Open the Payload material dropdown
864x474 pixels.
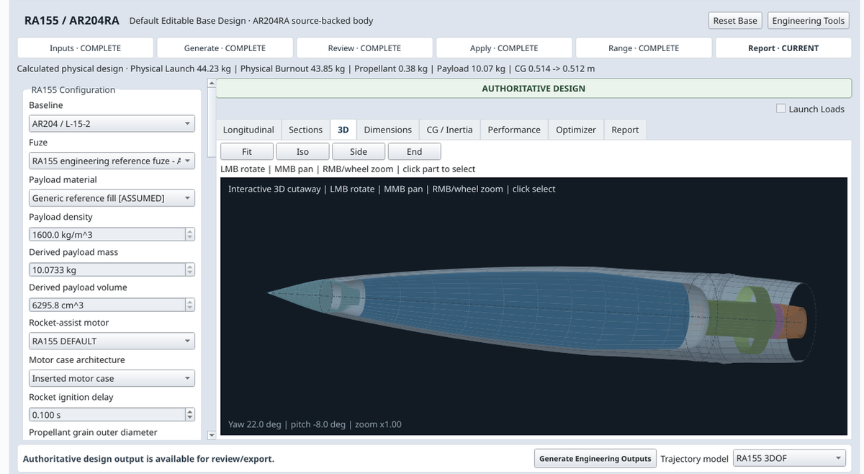112,198
